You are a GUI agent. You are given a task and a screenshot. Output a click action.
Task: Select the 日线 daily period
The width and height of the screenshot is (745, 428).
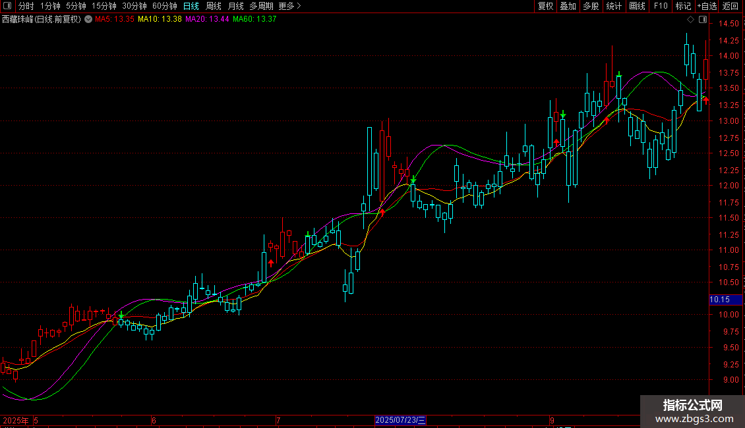191,6
